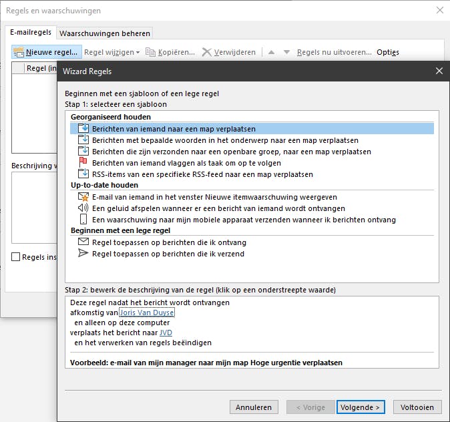Close the Regels en waarschuwingen window
450x422 pixels.
pos(440,10)
